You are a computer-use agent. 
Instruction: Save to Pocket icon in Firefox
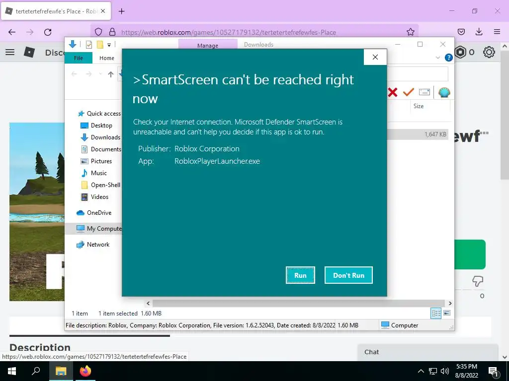tap(461, 32)
